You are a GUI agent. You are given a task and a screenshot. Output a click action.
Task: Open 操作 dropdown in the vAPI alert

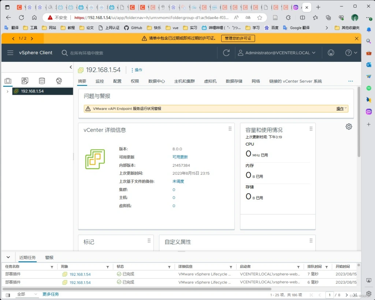click(341, 109)
